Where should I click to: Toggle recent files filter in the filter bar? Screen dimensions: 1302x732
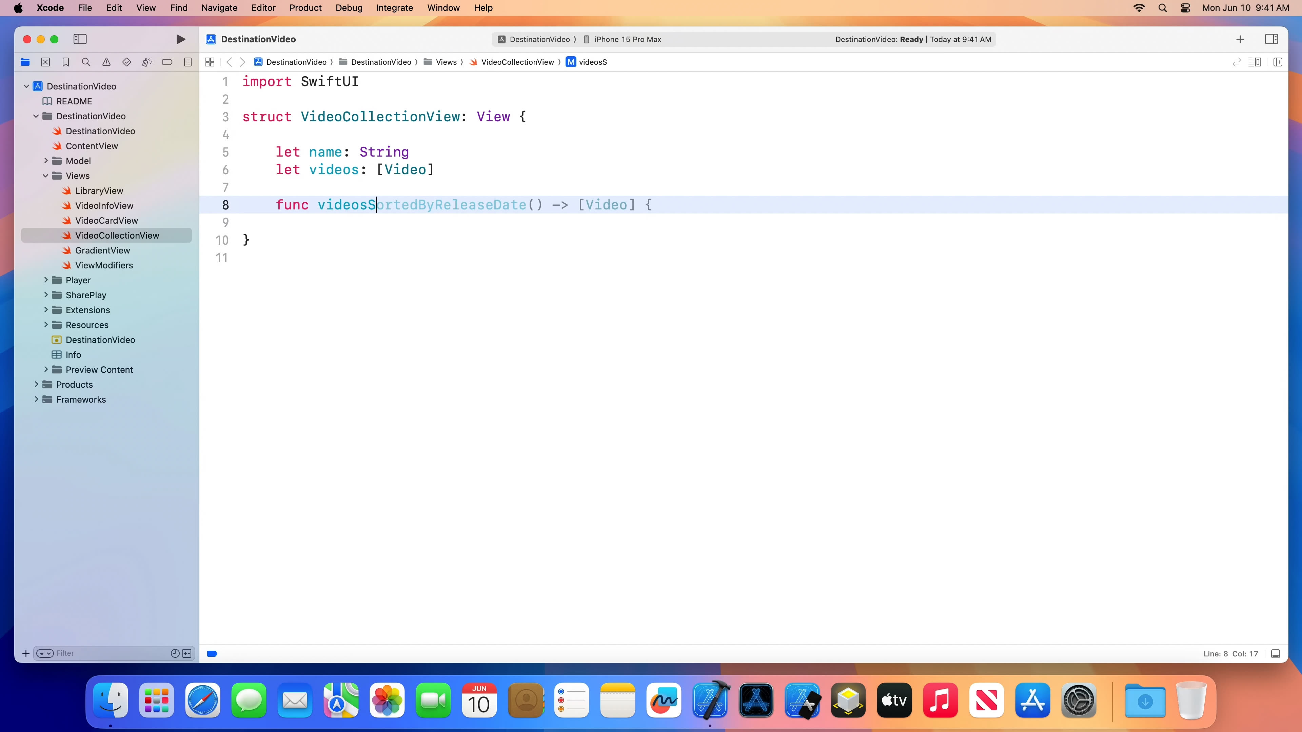(x=174, y=653)
